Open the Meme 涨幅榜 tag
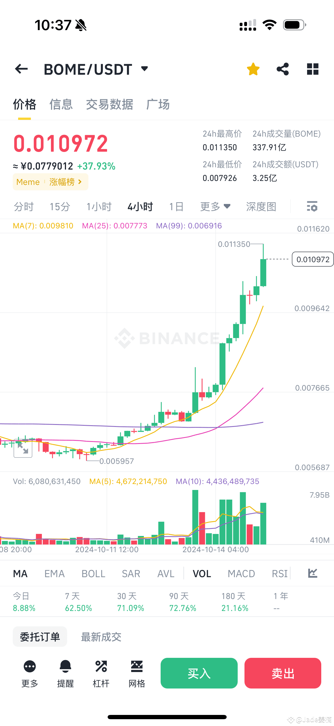Viewport: 334px width, 726px height. 50,182
